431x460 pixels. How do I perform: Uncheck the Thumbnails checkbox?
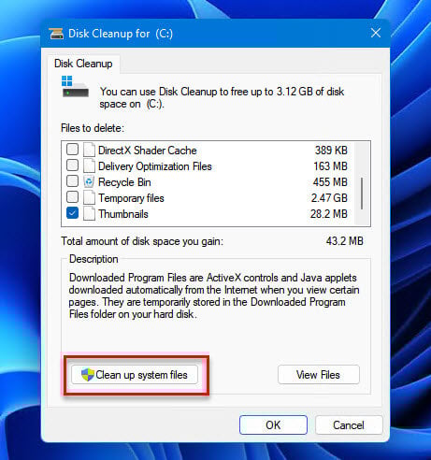72,213
